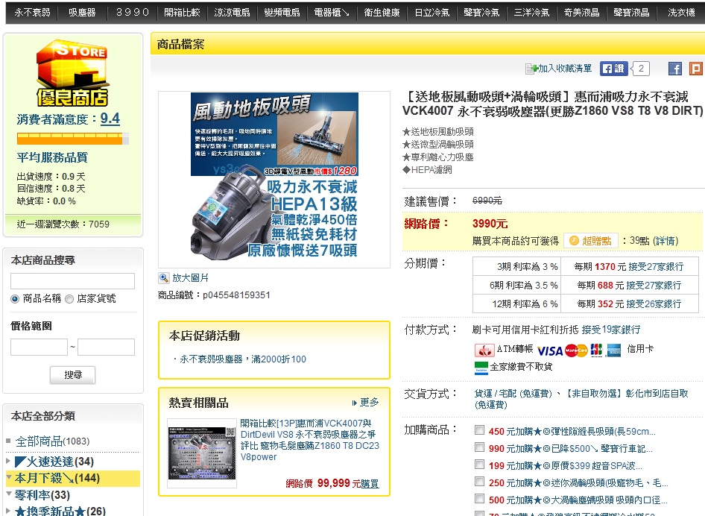
Task: Open the 衛生健康 nav menu item
Action: [x=382, y=13]
